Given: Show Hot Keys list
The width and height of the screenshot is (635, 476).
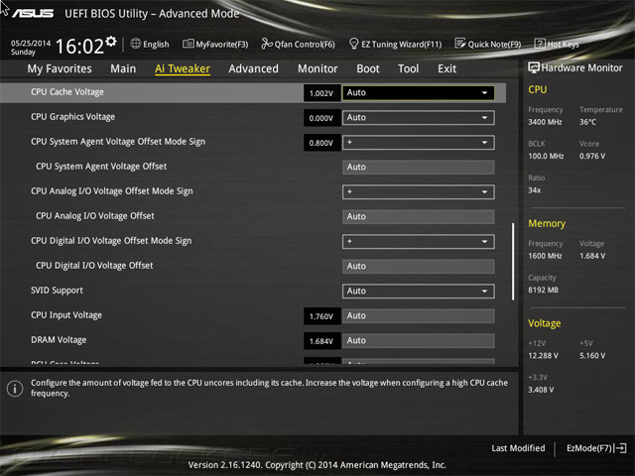Looking at the screenshot, I should [x=563, y=44].
